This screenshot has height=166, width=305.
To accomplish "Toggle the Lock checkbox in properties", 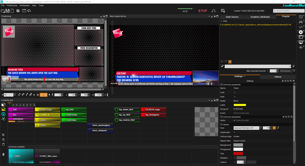I will click(x=234, y=92).
